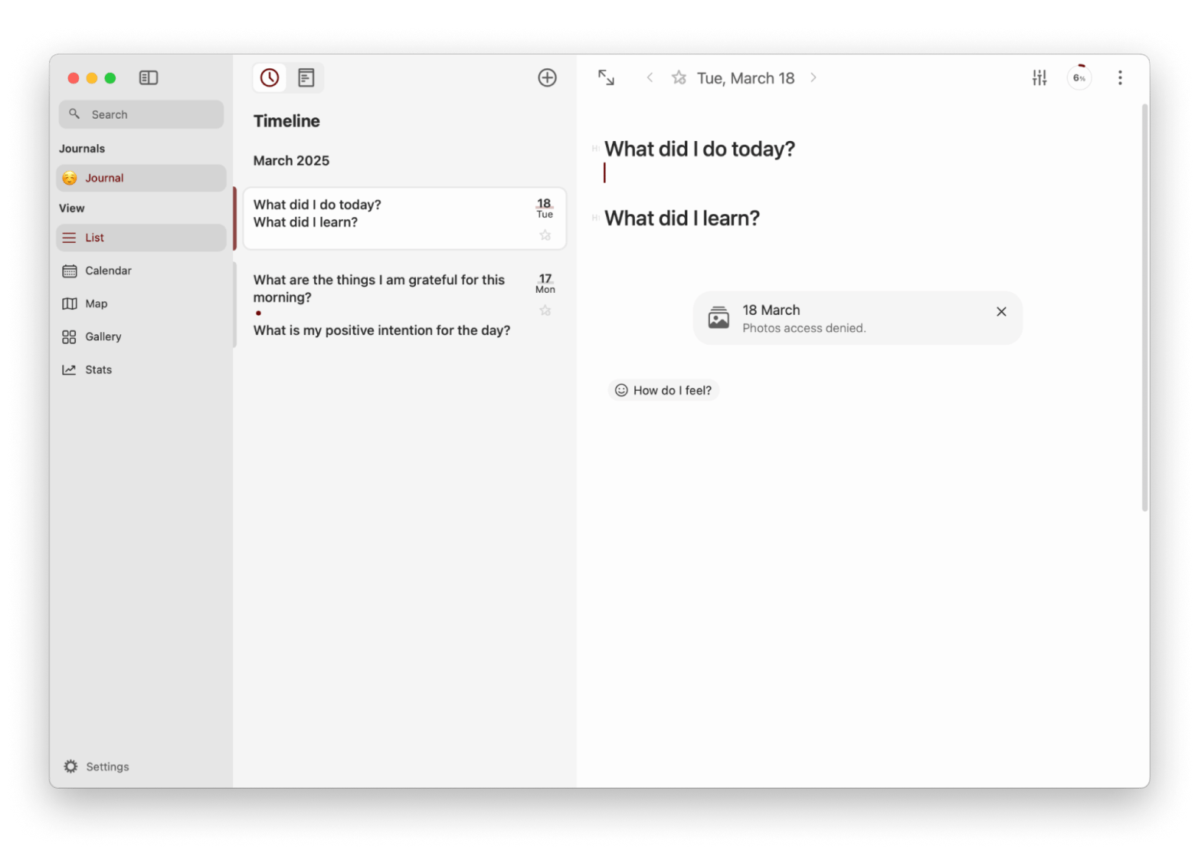Switch to the notes list view icon

[x=306, y=77]
